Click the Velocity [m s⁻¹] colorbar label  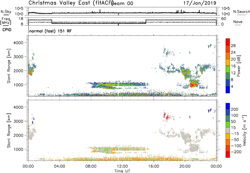click(244, 131)
